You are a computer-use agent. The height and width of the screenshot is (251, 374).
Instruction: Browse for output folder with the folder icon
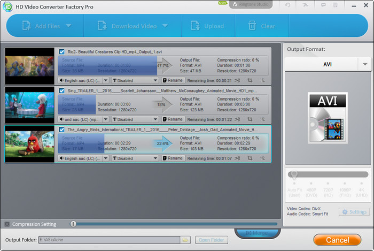click(x=185, y=240)
